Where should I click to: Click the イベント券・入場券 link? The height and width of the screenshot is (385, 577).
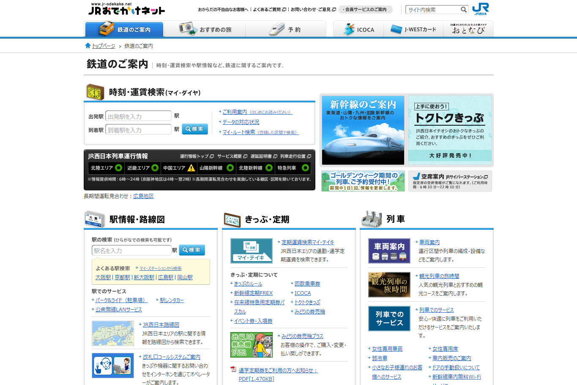pos(253,321)
